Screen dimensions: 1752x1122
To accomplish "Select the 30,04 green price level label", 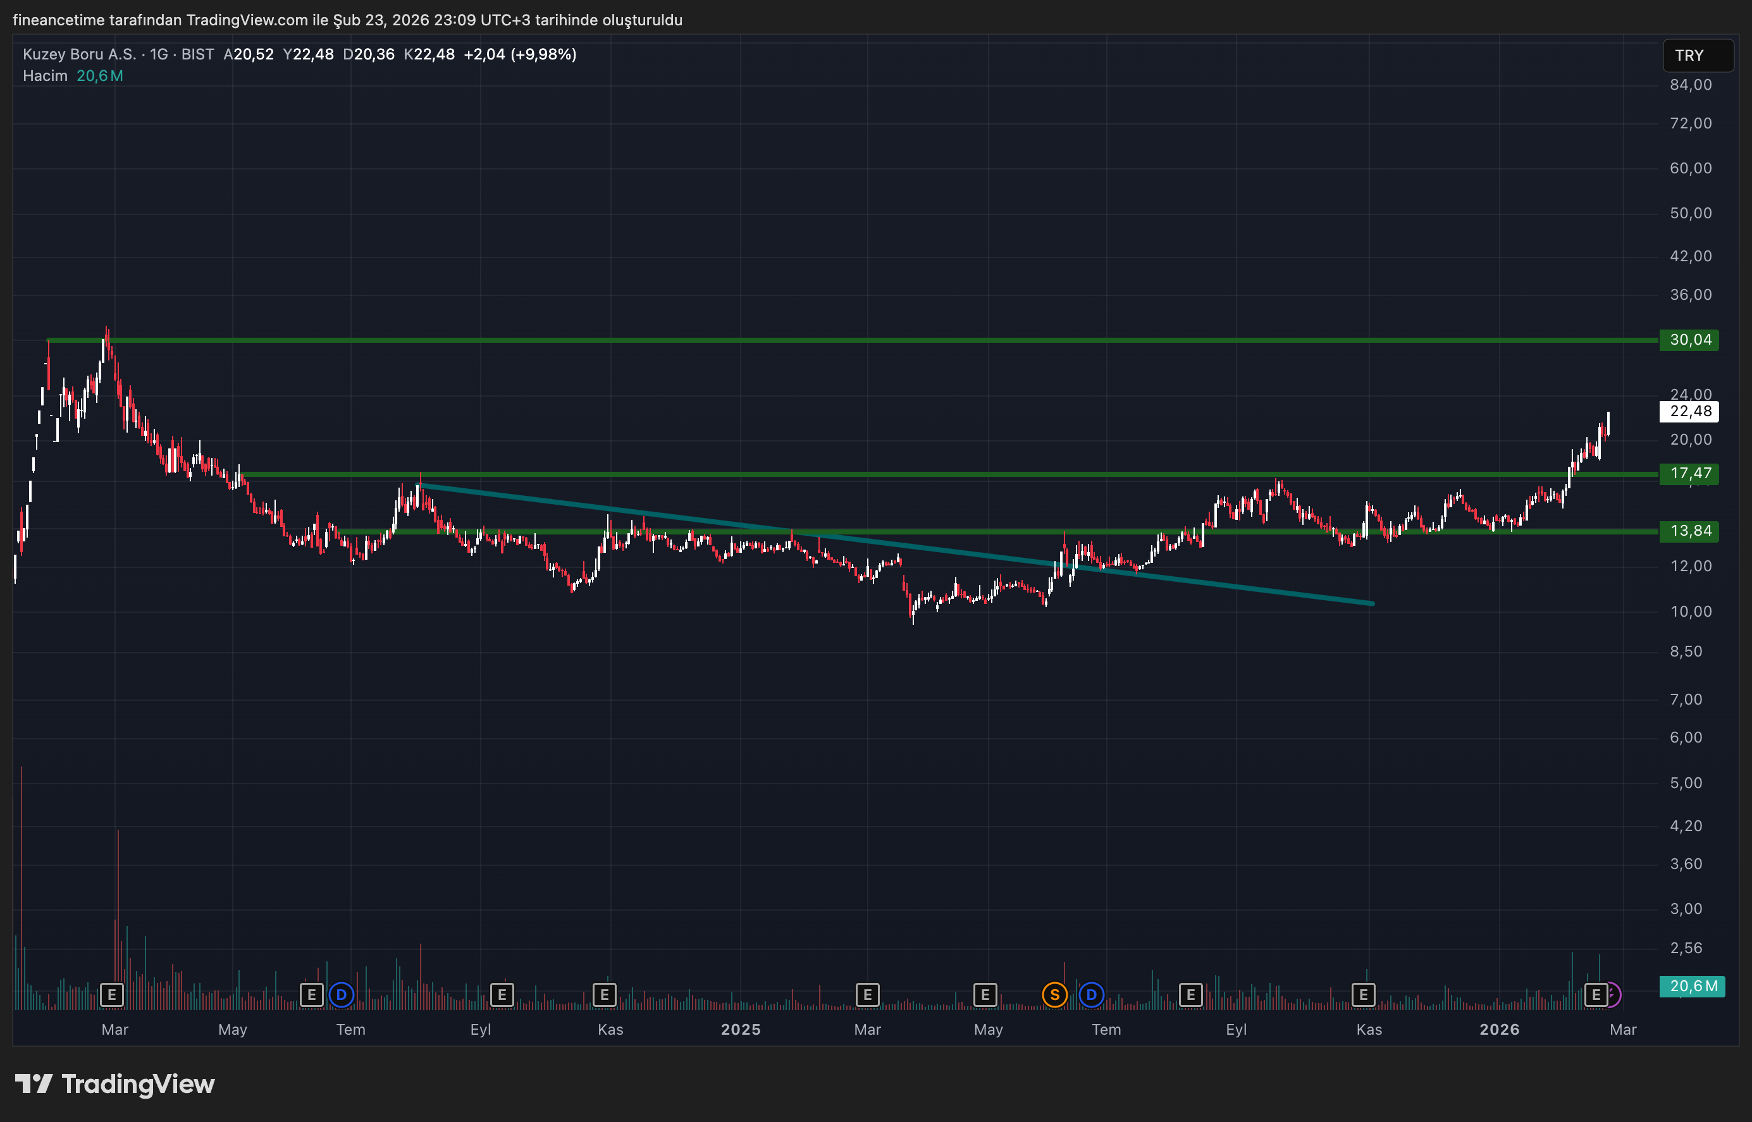I will (x=1689, y=340).
